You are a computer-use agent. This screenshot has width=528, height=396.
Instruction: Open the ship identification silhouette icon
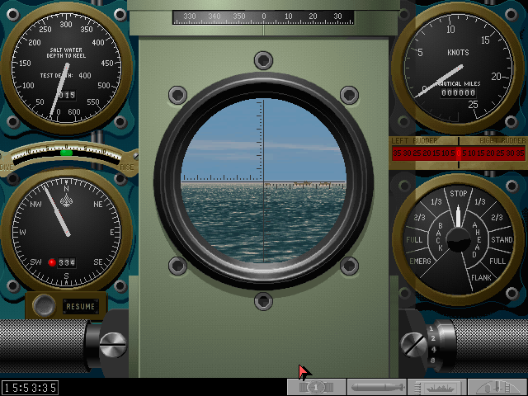tap(437, 387)
